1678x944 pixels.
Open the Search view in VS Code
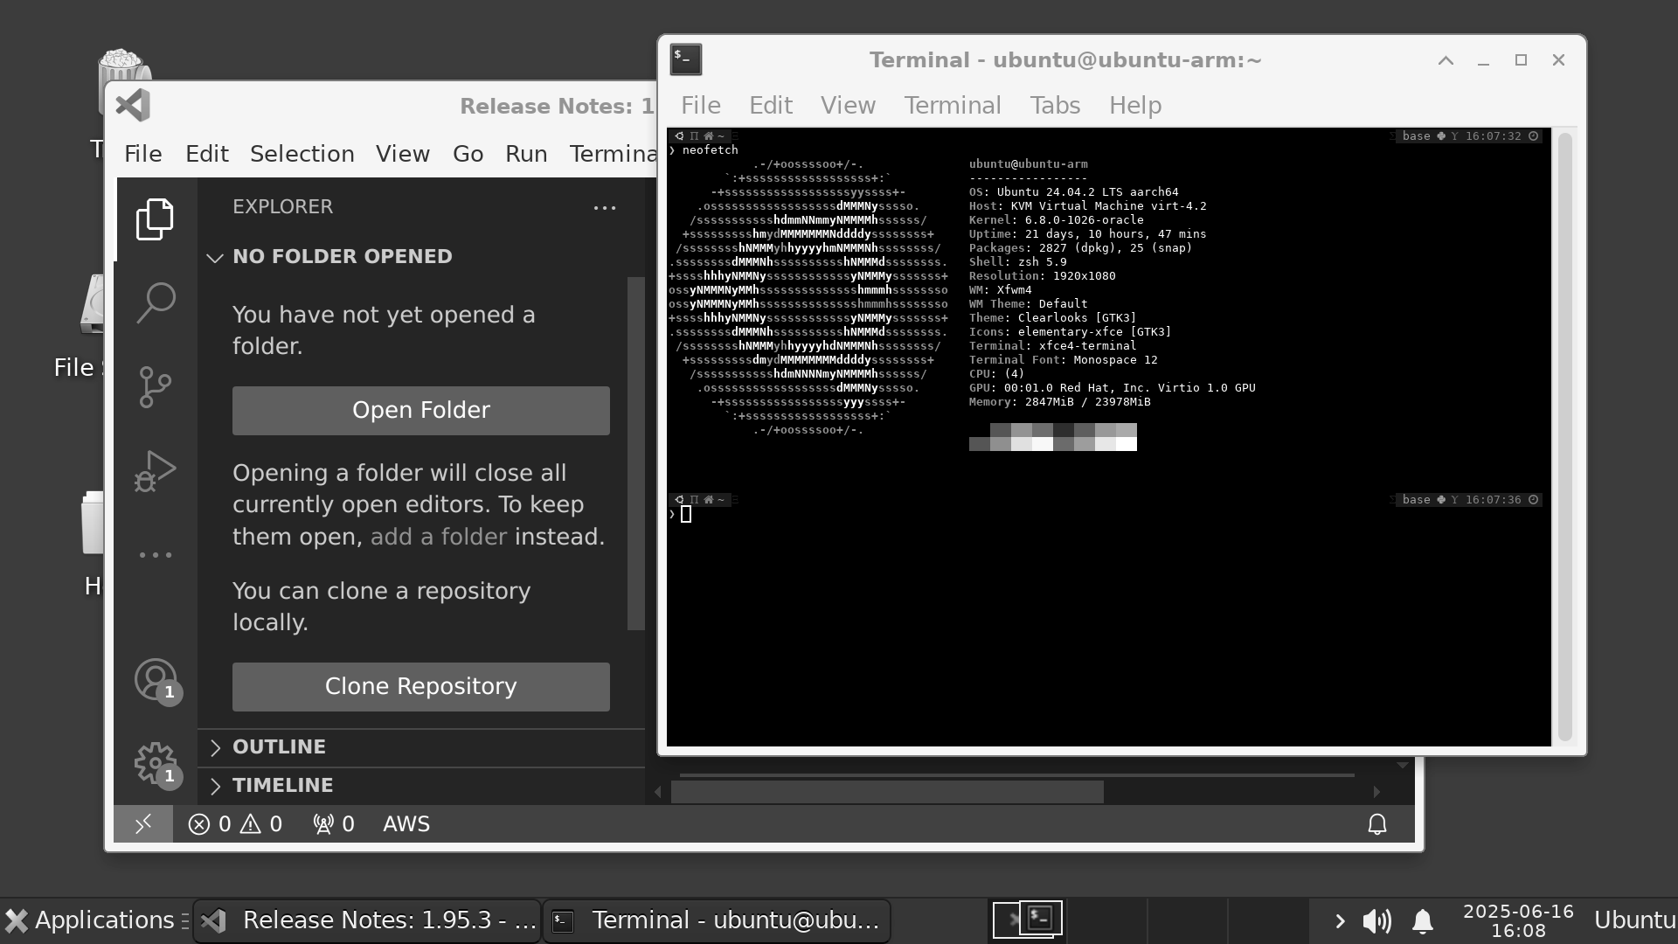click(x=155, y=302)
